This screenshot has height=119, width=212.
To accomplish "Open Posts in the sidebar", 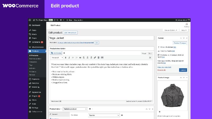I will pos(34,30).
